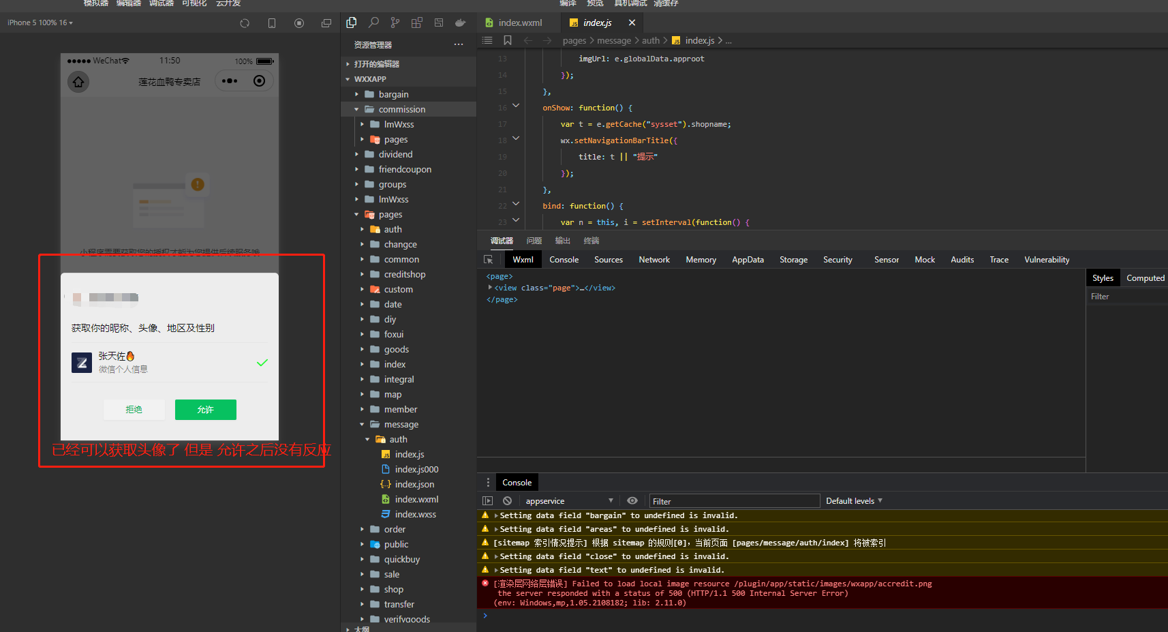This screenshot has height=632, width=1168.
Task: Open the search panel magnifier icon
Action: (373, 22)
